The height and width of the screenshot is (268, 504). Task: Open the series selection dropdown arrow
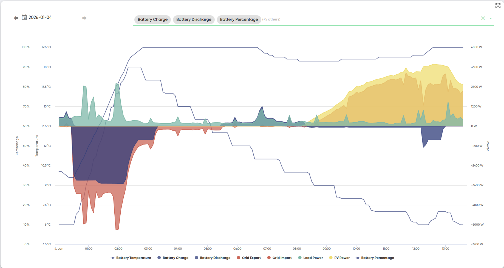click(491, 19)
